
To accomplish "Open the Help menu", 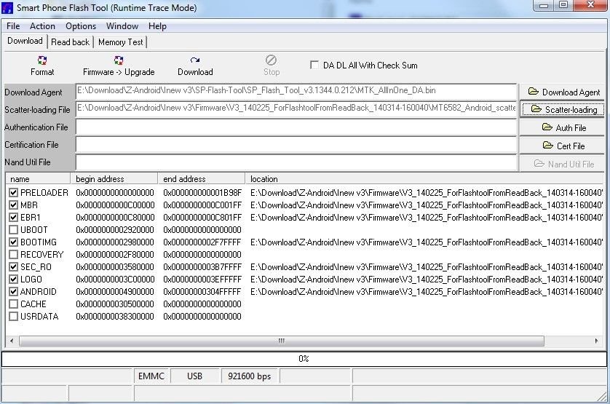I will (x=157, y=26).
